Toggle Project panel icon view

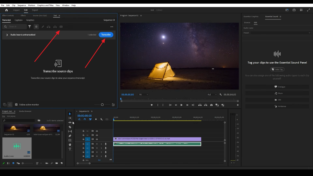point(13,163)
